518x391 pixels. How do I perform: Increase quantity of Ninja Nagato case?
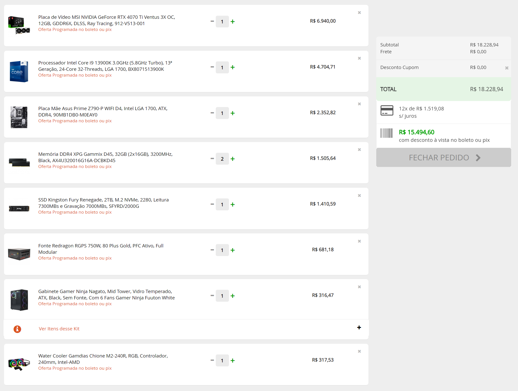click(233, 296)
